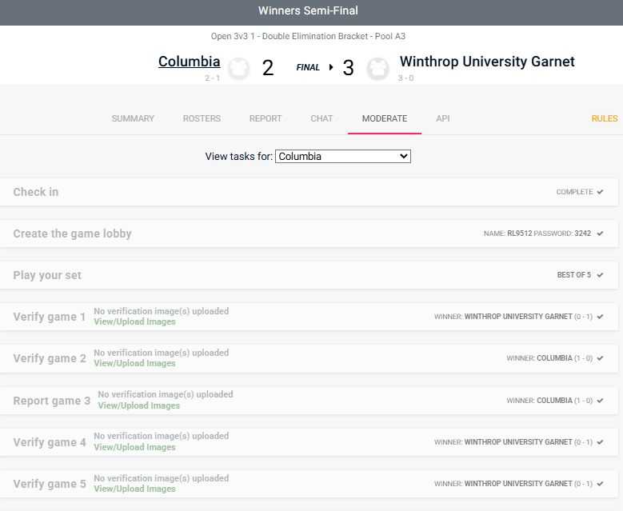The image size is (623, 511).
Task: Click the View tasks for label
Action: pos(239,157)
